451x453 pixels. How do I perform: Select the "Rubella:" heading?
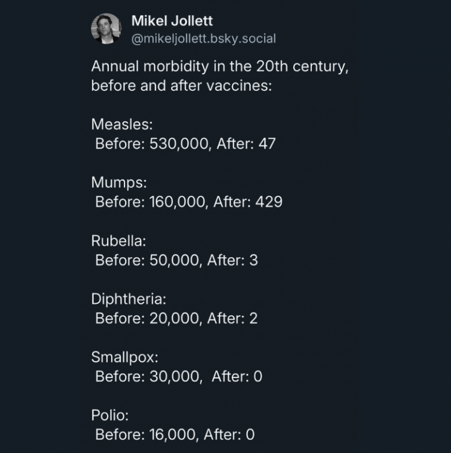[x=119, y=240]
